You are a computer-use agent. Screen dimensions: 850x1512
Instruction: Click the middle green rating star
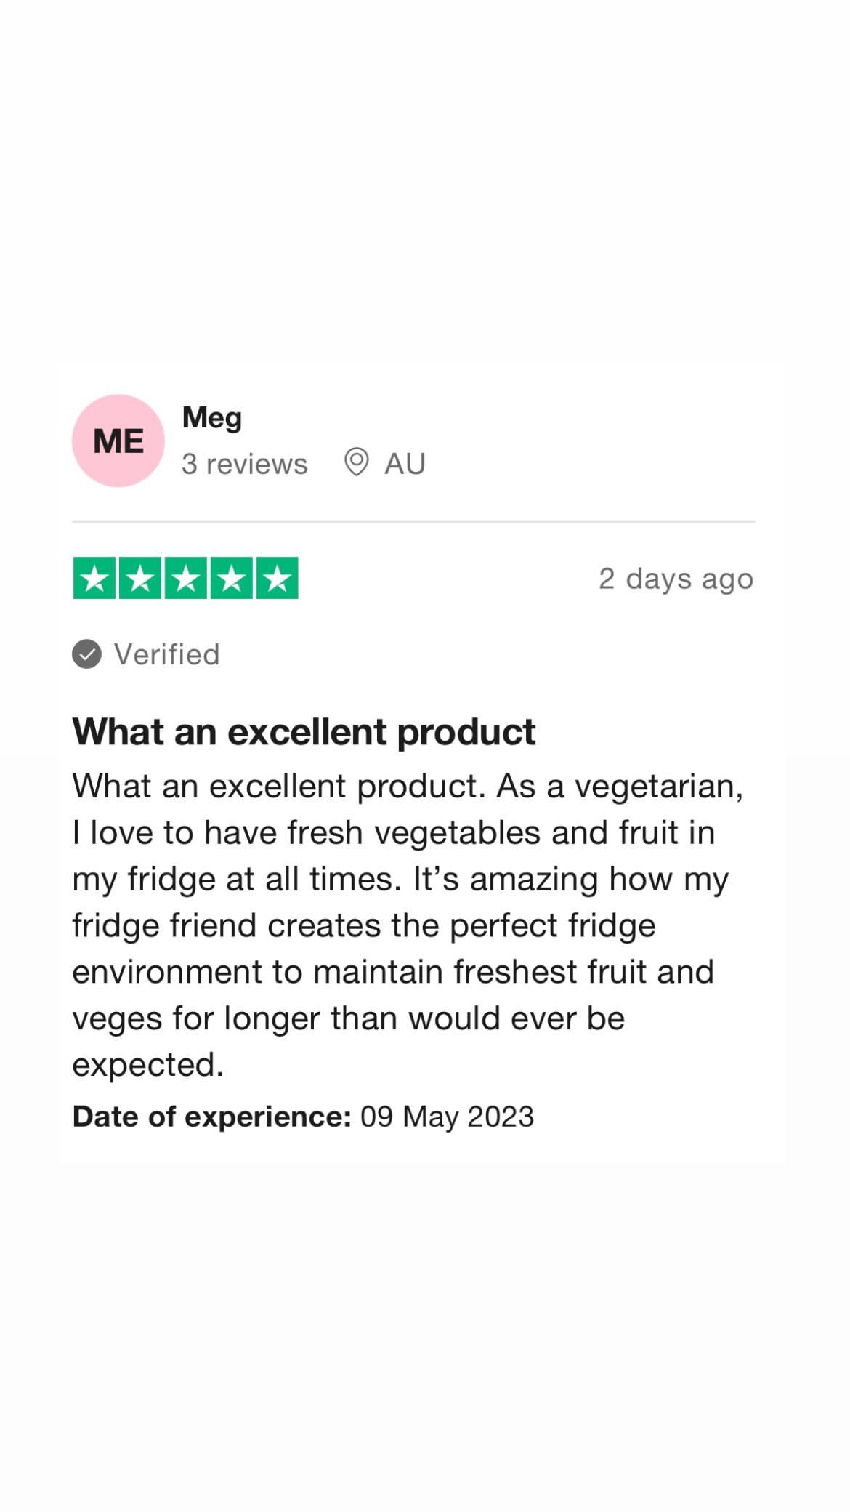(186, 578)
